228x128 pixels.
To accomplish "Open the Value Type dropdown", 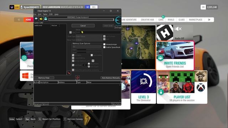I will point(89,39).
